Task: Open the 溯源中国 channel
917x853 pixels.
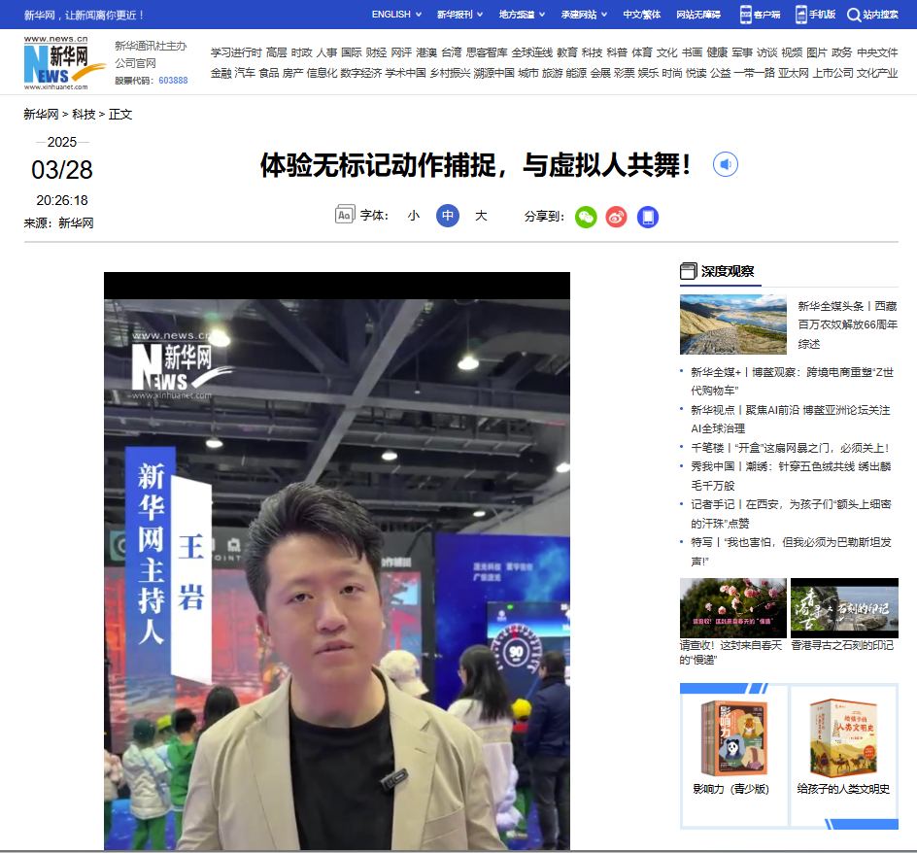Action: [493, 73]
